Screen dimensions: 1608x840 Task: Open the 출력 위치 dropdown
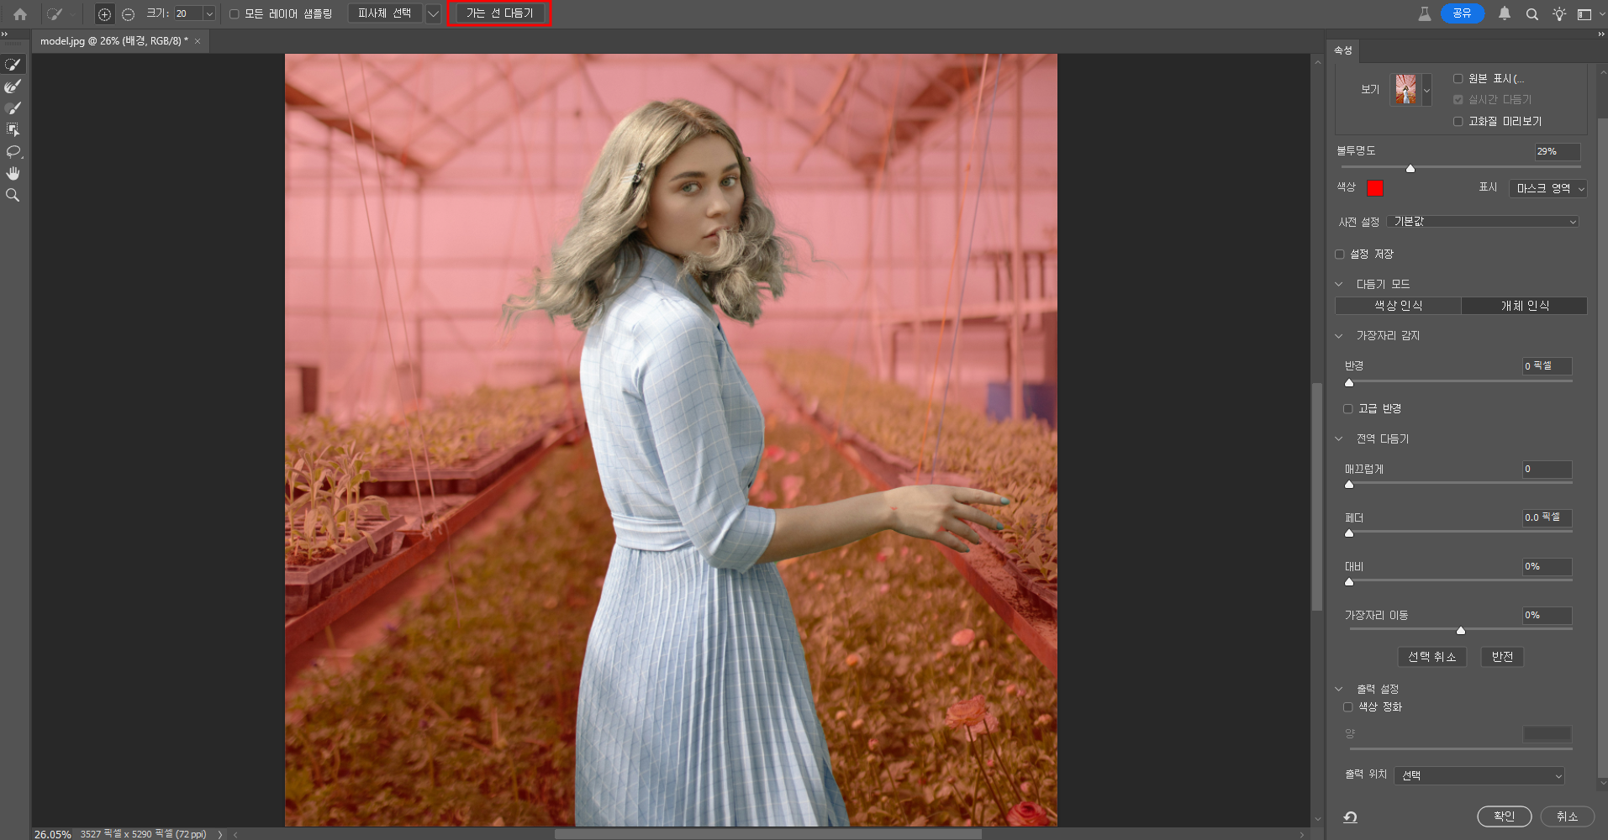(1479, 775)
